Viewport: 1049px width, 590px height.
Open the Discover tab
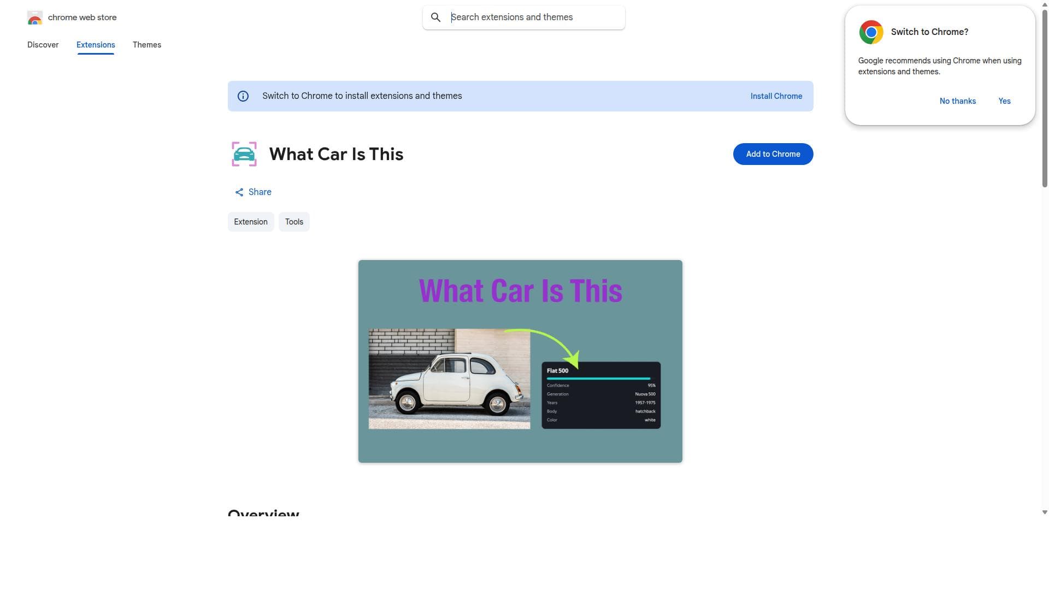click(43, 45)
